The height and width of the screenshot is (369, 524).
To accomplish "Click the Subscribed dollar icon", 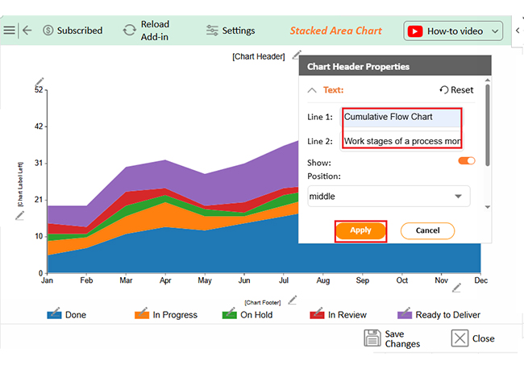I will coord(48,31).
